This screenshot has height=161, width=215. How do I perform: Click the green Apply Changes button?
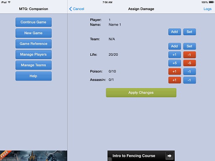141,93
